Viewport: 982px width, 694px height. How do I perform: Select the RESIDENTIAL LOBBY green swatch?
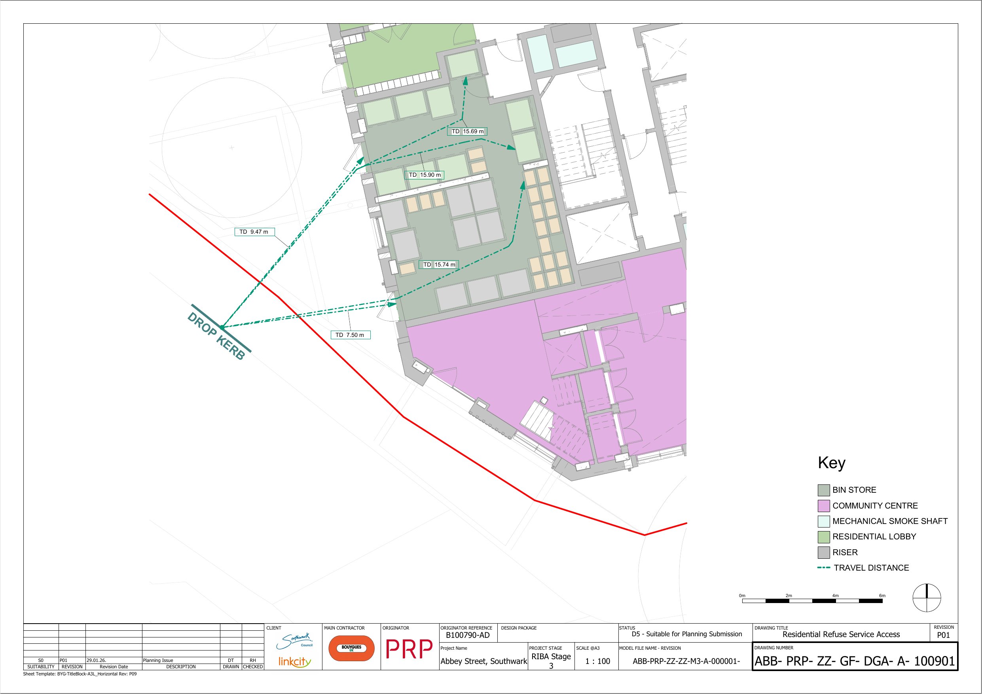coord(823,537)
